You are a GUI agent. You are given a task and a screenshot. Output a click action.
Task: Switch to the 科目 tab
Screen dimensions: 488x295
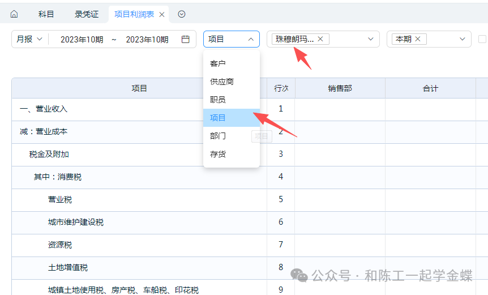coord(46,14)
